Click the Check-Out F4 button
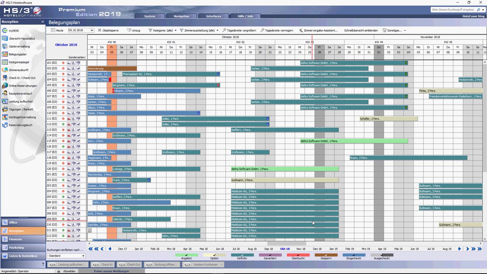487x274 pixels. (129, 264)
